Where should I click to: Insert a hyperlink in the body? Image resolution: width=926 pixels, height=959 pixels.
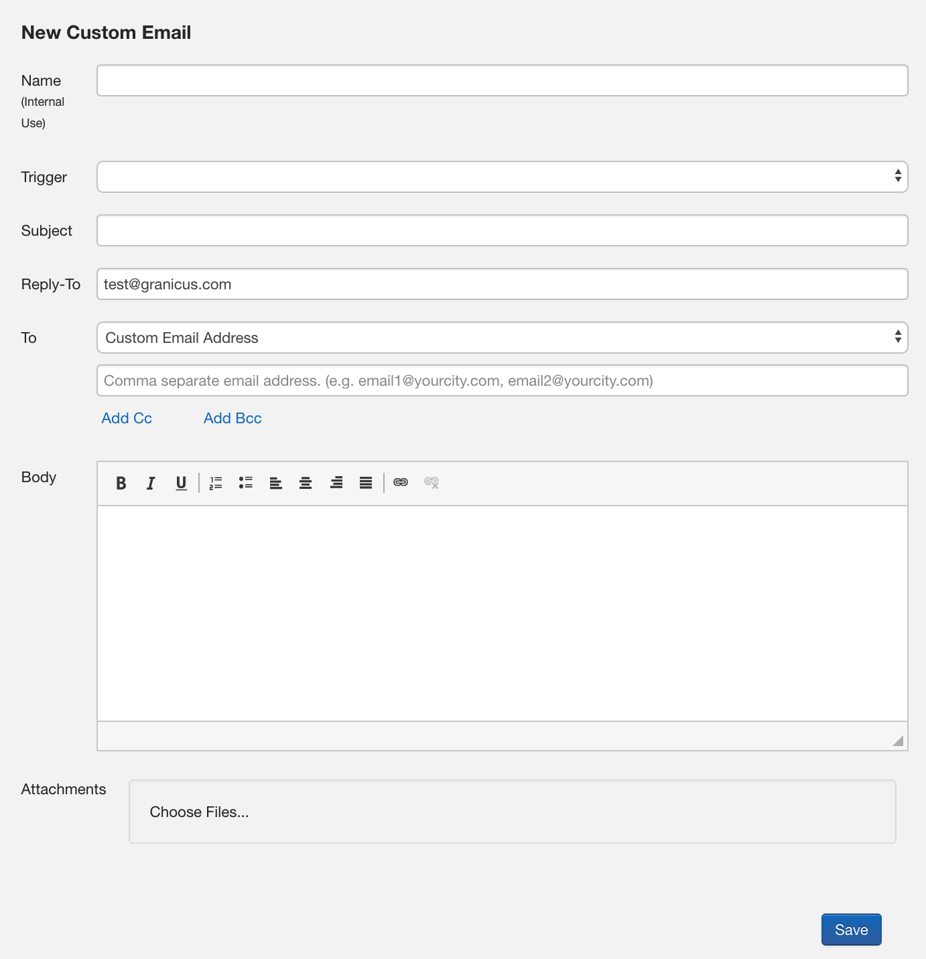pos(401,483)
